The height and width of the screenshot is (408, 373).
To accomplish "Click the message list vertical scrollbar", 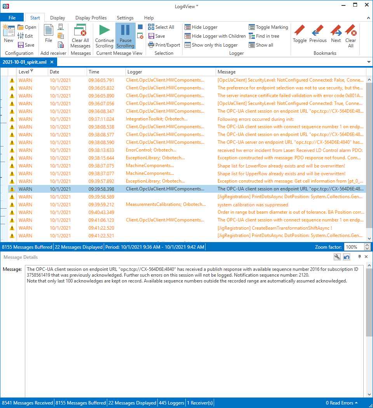I will 369,155.
